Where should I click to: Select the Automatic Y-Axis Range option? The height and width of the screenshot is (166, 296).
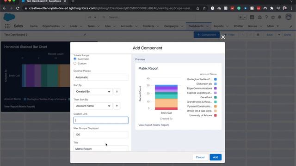click(75, 59)
